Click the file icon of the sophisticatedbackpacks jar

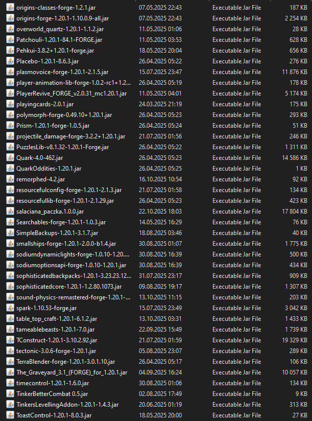point(10,276)
